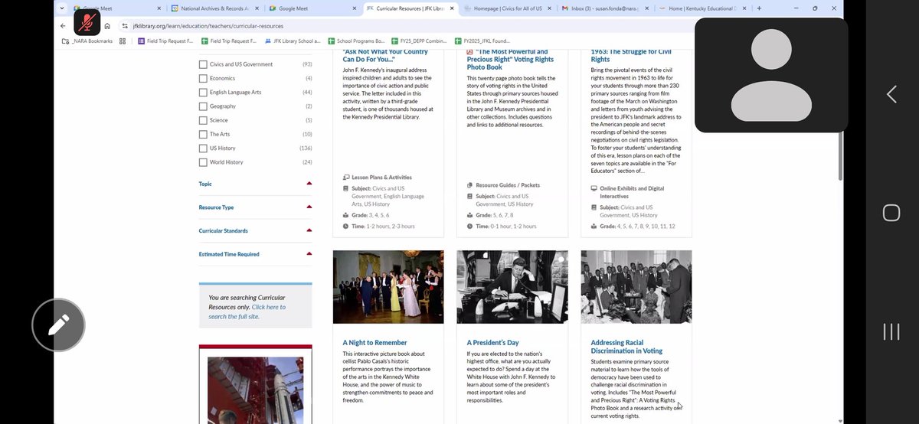Click the browser home icon
The height and width of the screenshot is (424, 919).
tap(107, 25)
